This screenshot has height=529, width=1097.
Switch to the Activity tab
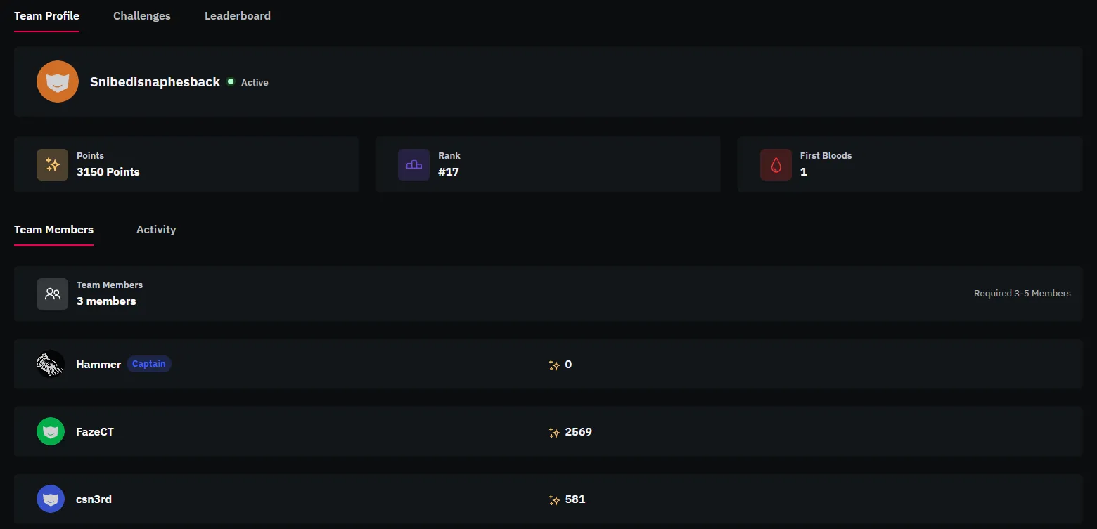tap(156, 229)
